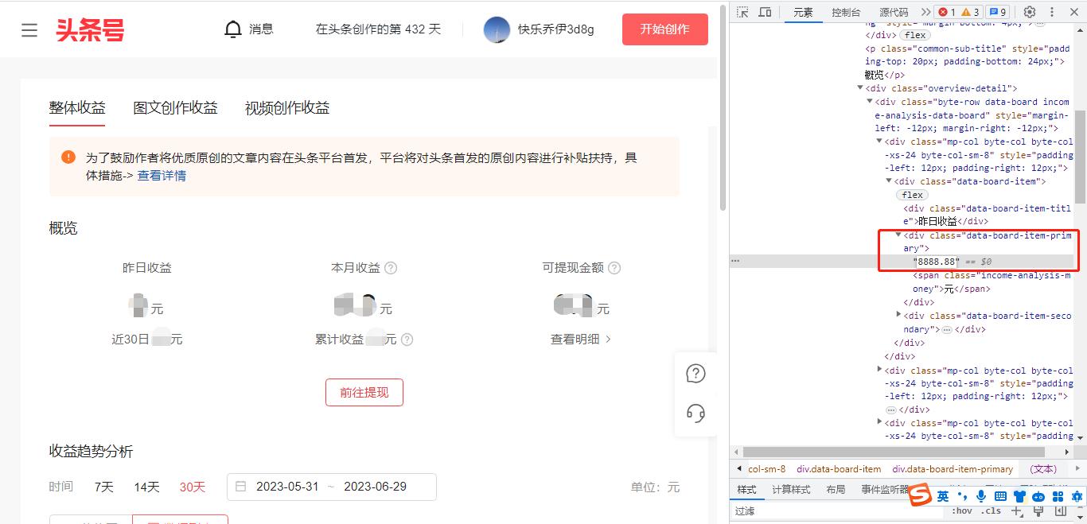Screen dimensions: 1087x524
Task: Click the 消息 notification bell icon
Action: (x=232, y=29)
